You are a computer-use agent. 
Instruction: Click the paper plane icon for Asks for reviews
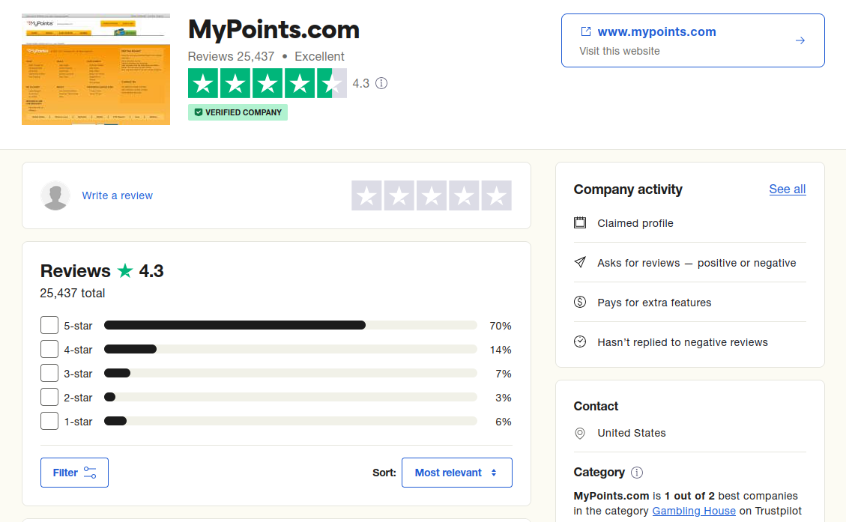pos(579,263)
